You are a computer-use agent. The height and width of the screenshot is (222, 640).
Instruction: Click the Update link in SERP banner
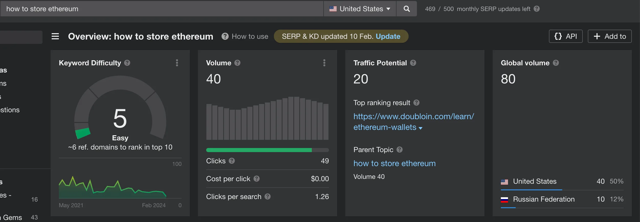(x=388, y=36)
